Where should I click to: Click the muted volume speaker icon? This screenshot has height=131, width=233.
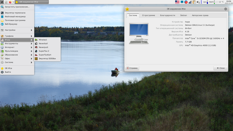click(x=198, y=2)
